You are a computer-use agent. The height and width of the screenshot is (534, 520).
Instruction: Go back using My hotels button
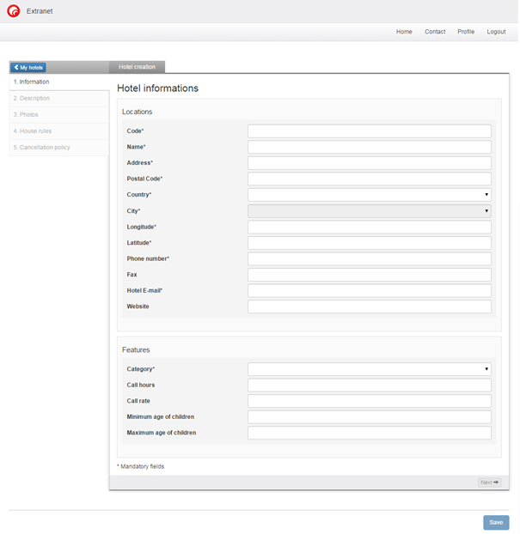point(28,67)
